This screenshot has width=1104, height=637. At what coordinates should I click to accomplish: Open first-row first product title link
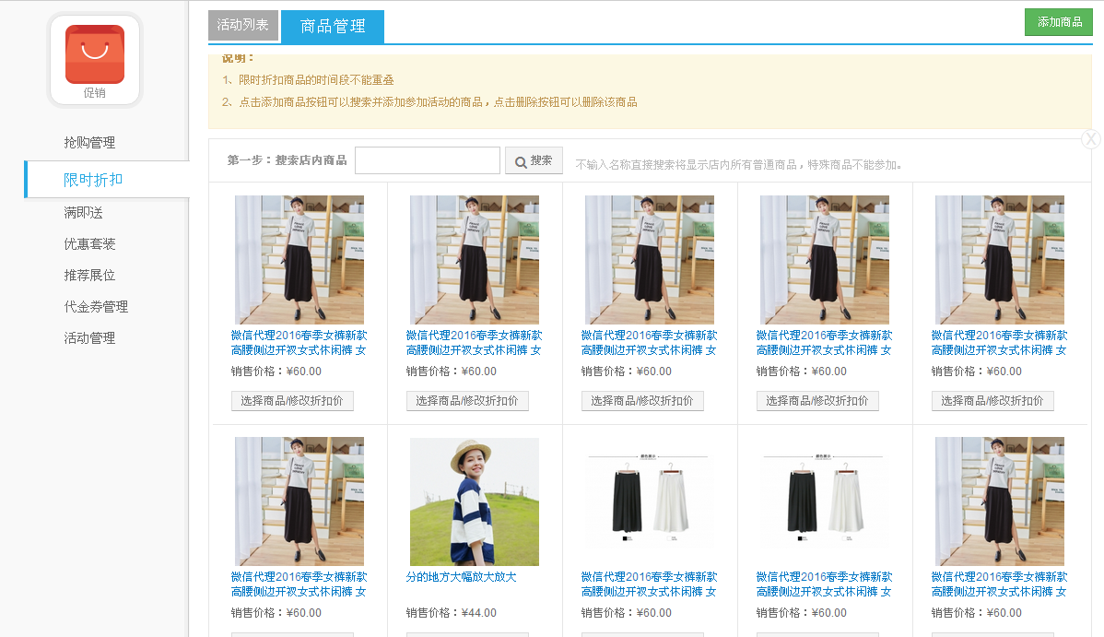point(299,342)
